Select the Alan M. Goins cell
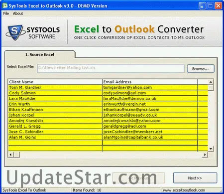 [55, 137]
